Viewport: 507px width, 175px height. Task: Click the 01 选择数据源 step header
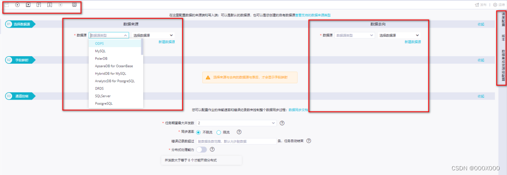tap(20, 24)
